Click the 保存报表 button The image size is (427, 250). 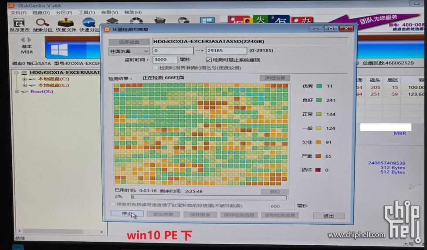coord(200,215)
